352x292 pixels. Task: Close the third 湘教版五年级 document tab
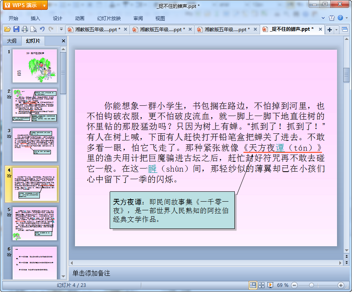tap(255, 30)
